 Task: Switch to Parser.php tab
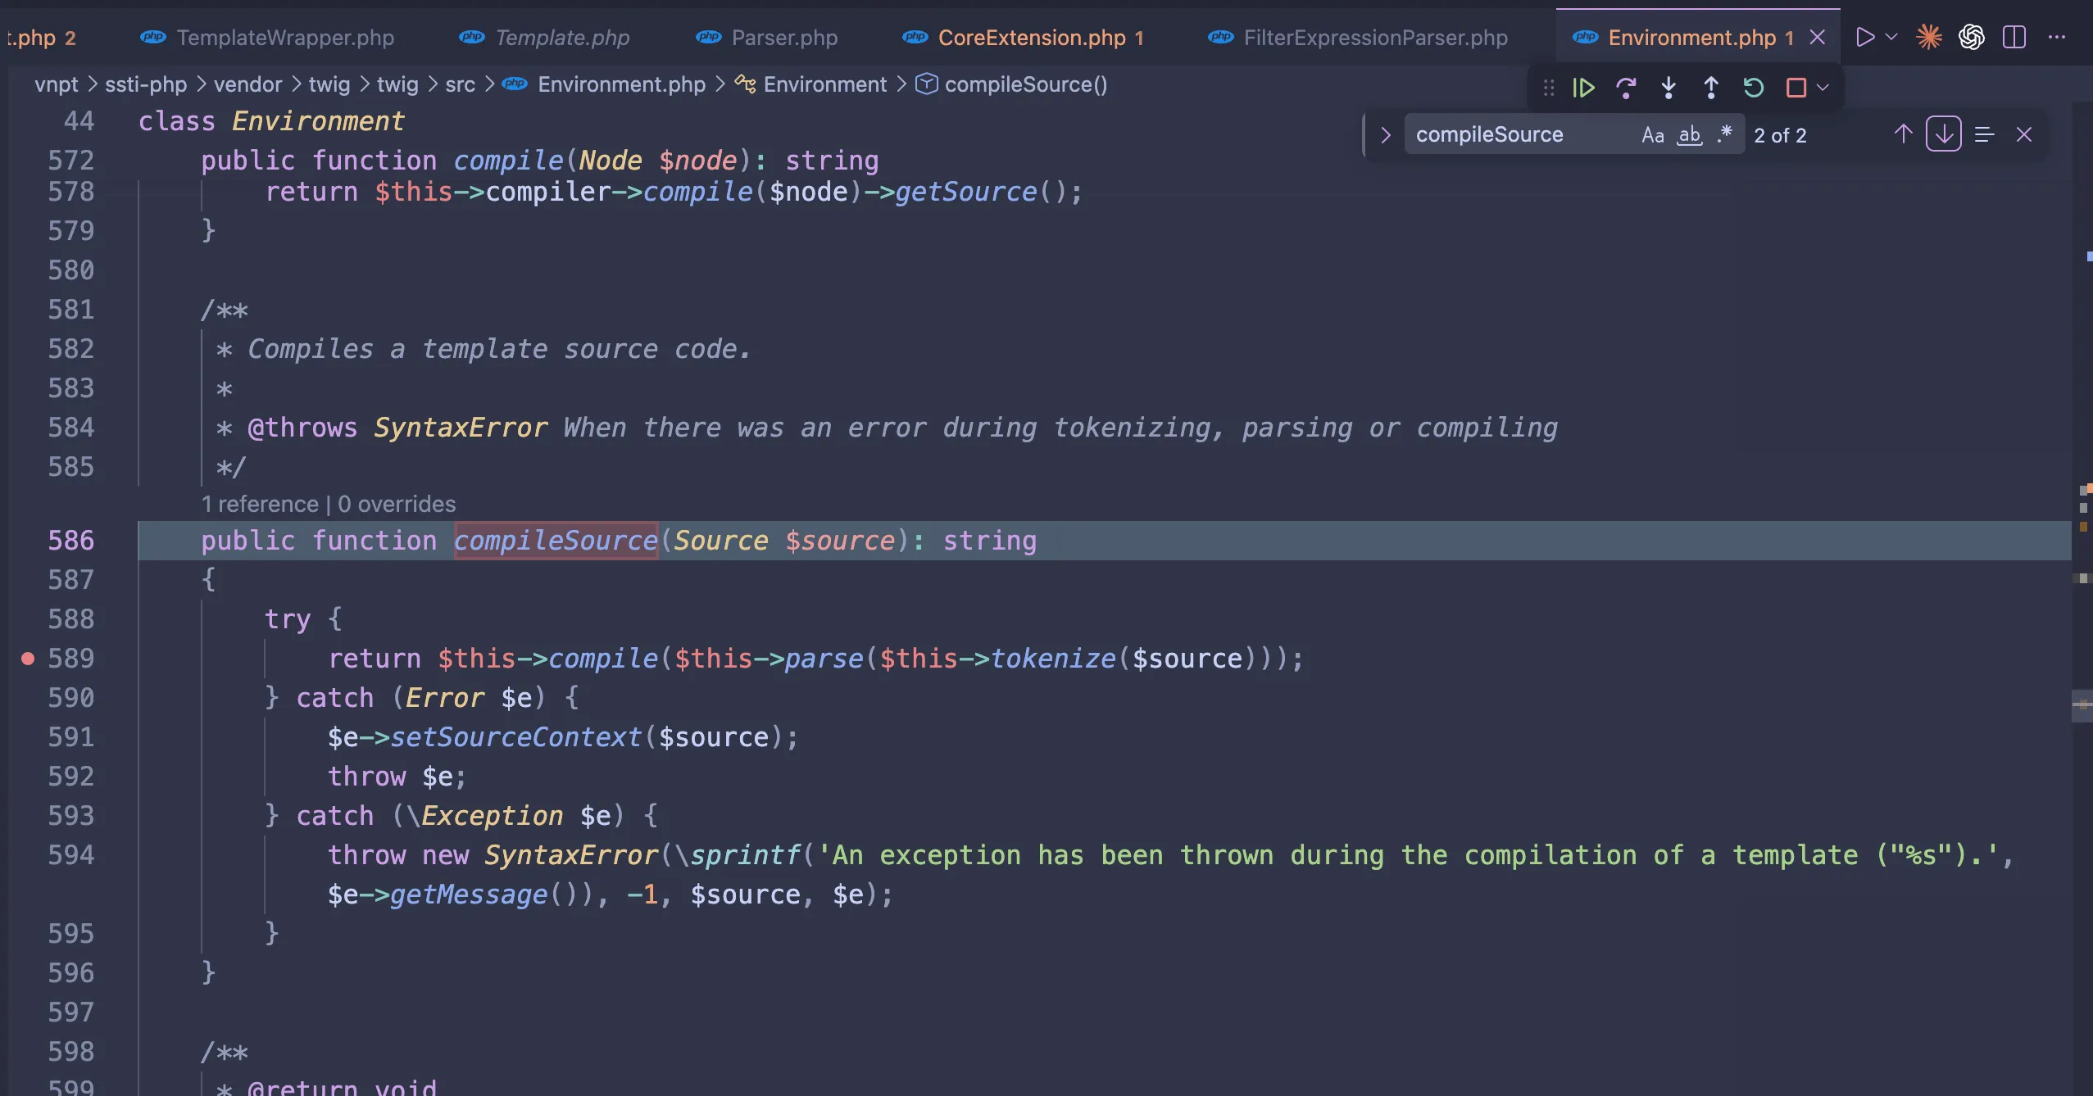tap(784, 38)
